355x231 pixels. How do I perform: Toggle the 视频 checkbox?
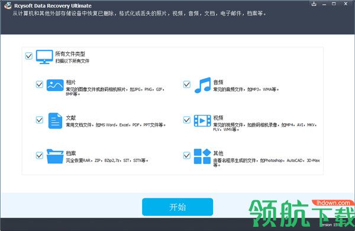click(x=187, y=120)
